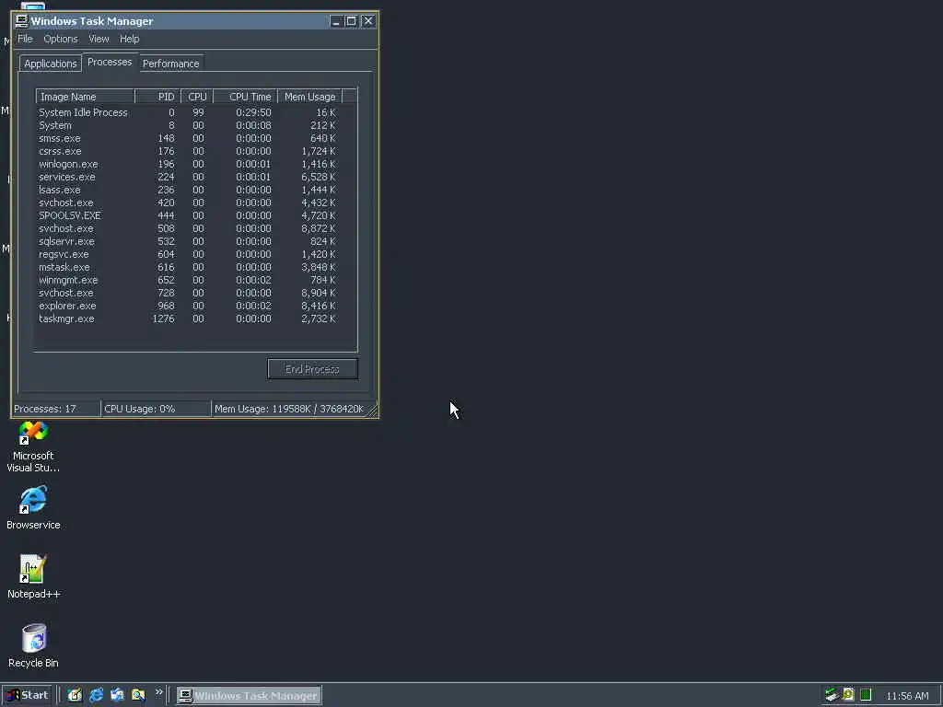Maximize the Windows Task Manager window
943x707 pixels.
tap(351, 21)
